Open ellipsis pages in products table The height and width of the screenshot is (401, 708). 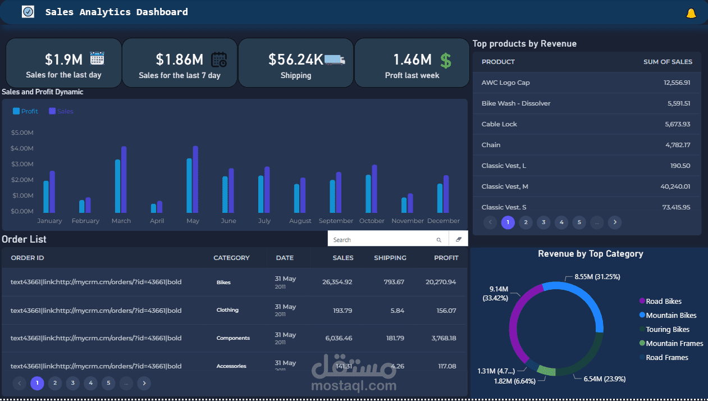click(597, 222)
